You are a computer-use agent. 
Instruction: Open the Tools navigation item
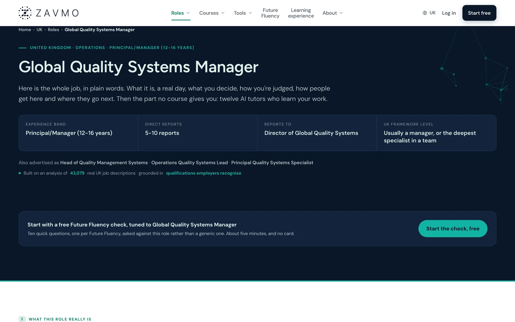[x=240, y=13]
